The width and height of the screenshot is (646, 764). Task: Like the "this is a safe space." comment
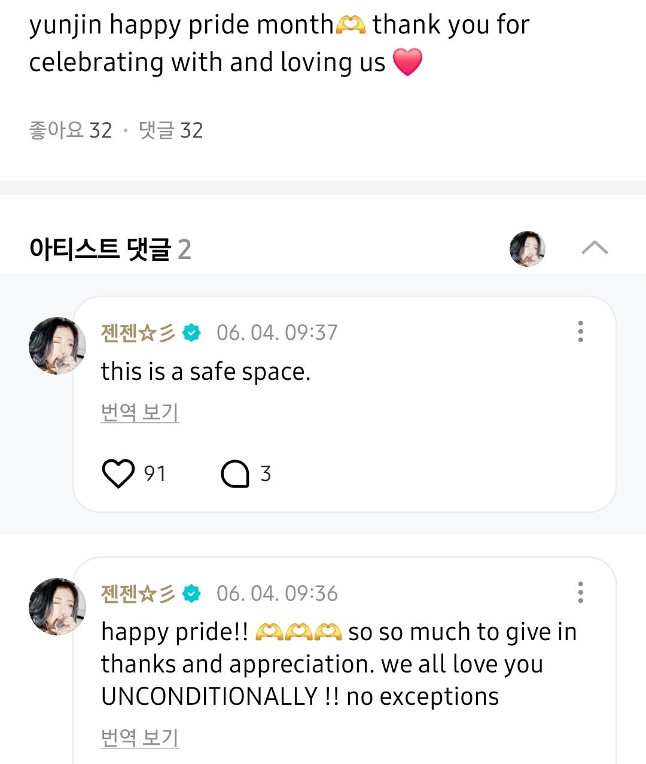tap(118, 474)
